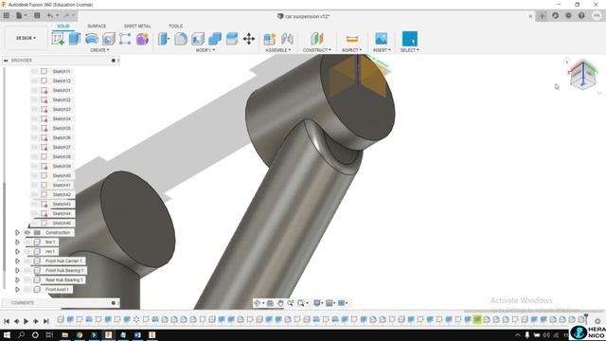Expand the Front Hub Carrier 1 component

[17, 261]
